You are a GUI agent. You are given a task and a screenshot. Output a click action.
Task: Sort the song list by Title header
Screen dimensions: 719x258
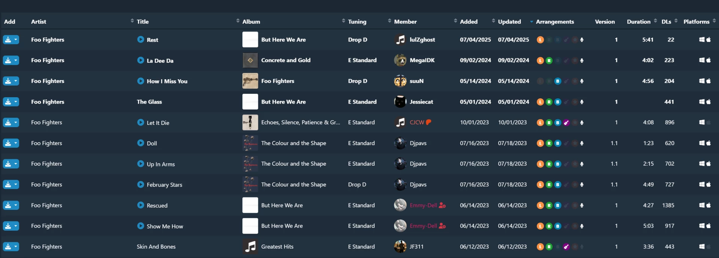(x=143, y=22)
